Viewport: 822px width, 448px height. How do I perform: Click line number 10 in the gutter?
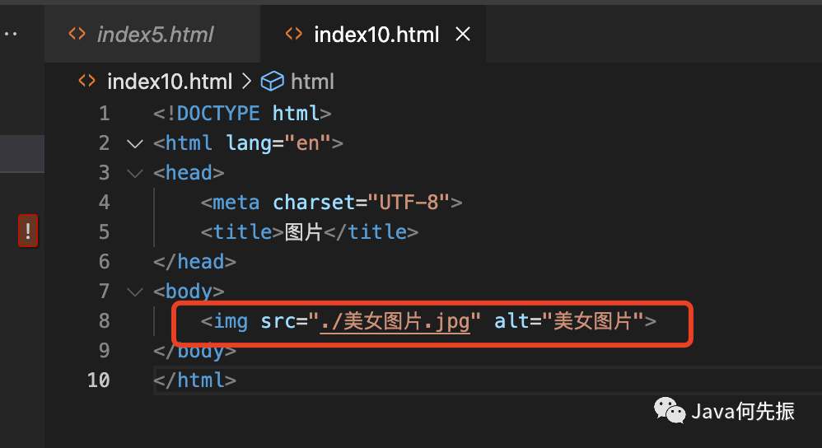[x=99, y=380]
